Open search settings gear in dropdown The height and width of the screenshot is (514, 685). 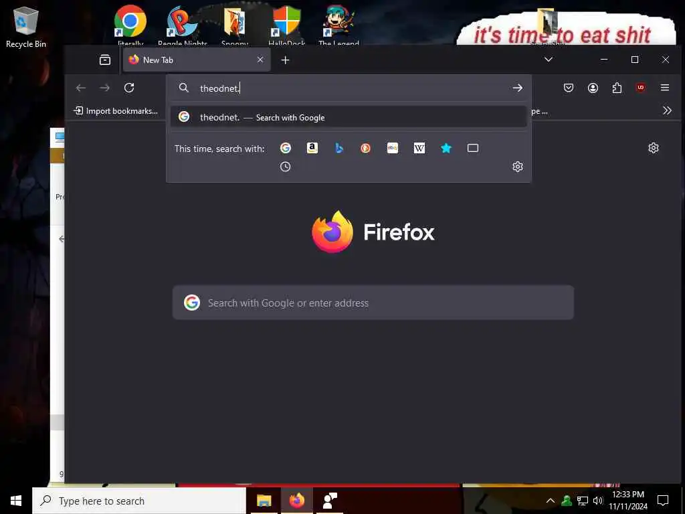tap(518, 167)
